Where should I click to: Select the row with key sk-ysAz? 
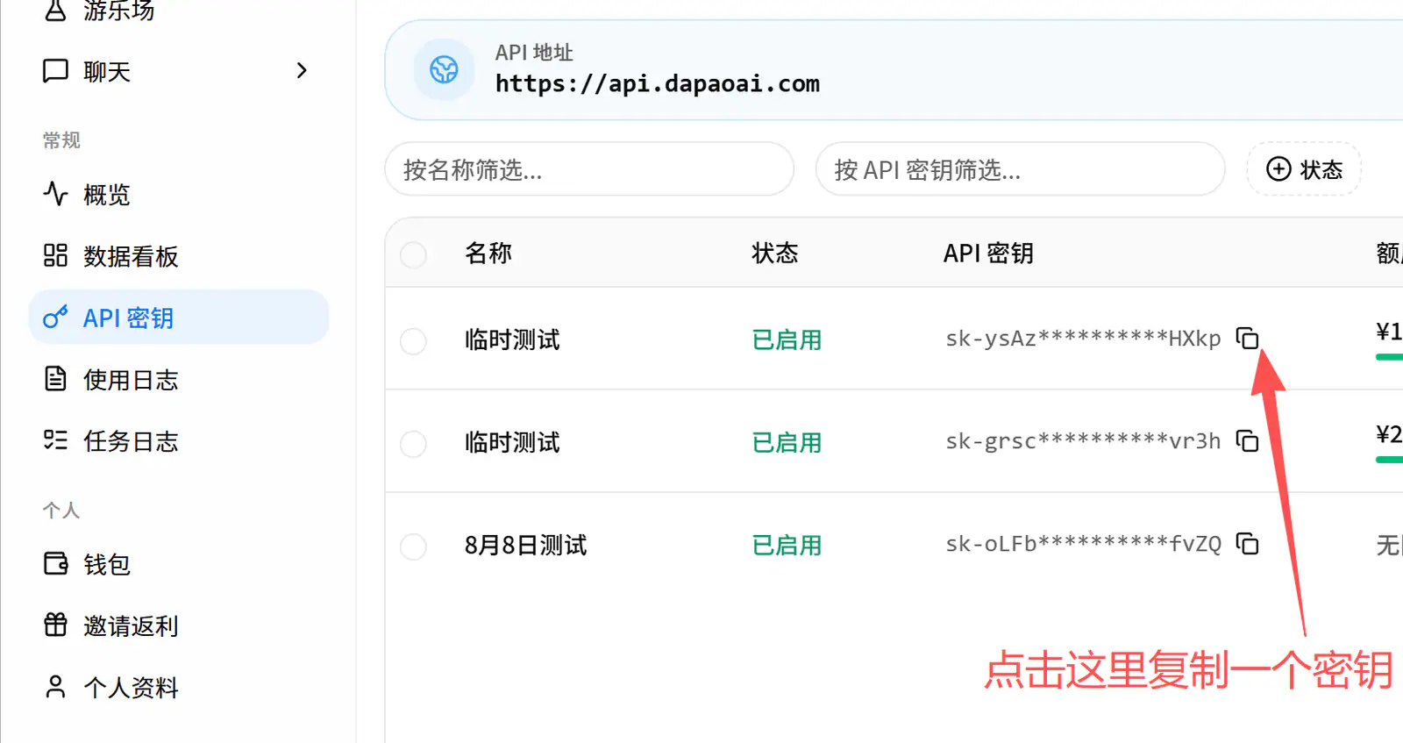413,340
